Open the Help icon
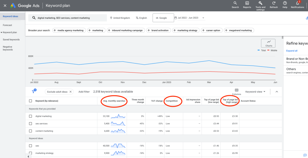This screenshot has height=158, width=308. click(x=285, y=3)
